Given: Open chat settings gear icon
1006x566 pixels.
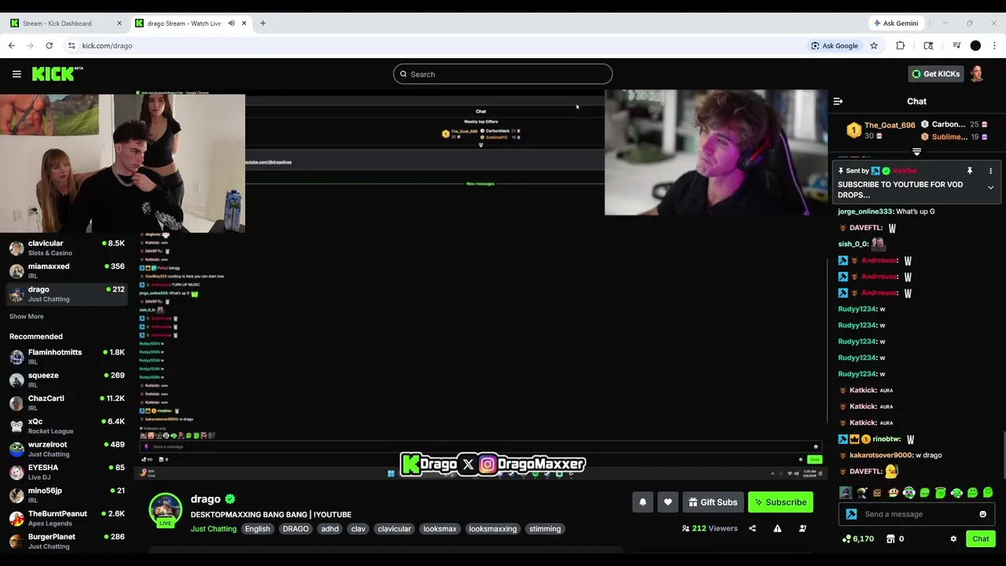Looking at the screenshot, I should (x=953, y=538).
